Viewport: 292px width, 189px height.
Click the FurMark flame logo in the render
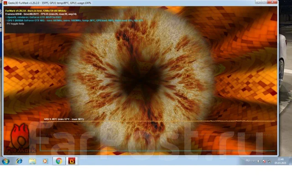click(x=20, y=138)
